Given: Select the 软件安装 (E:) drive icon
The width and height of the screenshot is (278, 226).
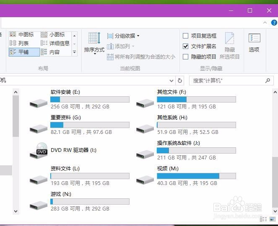Looking at the screenshot, I should [39, 103].
